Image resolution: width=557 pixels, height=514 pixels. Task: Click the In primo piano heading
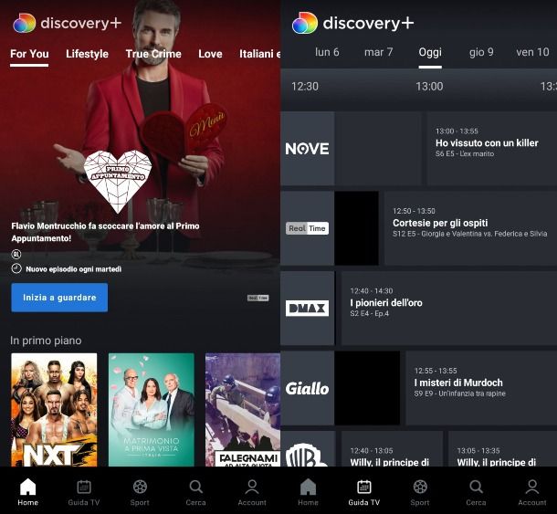pos(46,341)
